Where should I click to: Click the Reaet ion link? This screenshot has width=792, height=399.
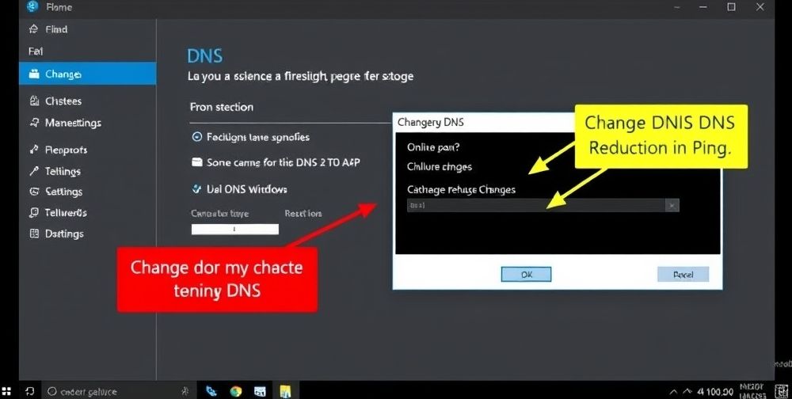pyautogui.click(x=303, y=213)
